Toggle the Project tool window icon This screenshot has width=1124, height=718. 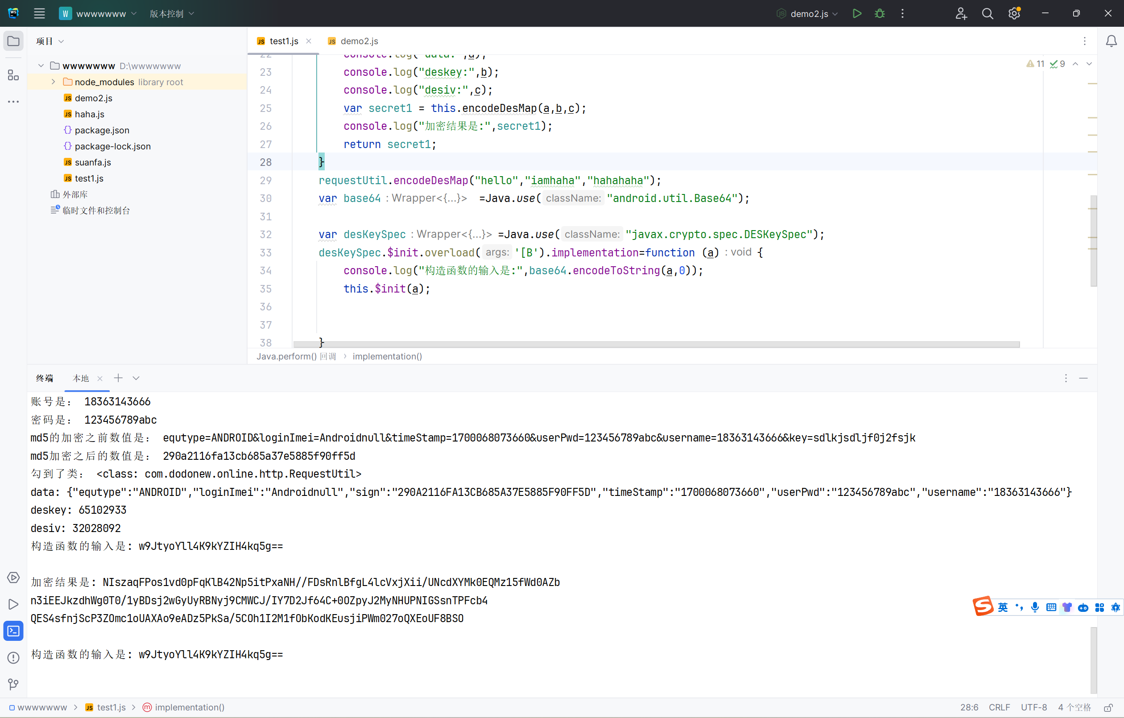[x=13, y=41]
